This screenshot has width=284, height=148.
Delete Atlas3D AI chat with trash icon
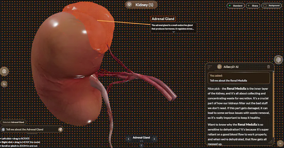pyautogui.click(x=268, y=67)
